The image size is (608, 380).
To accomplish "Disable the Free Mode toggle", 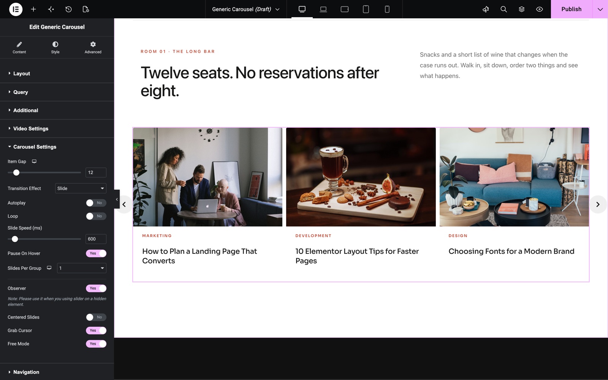I will (96, 344).
